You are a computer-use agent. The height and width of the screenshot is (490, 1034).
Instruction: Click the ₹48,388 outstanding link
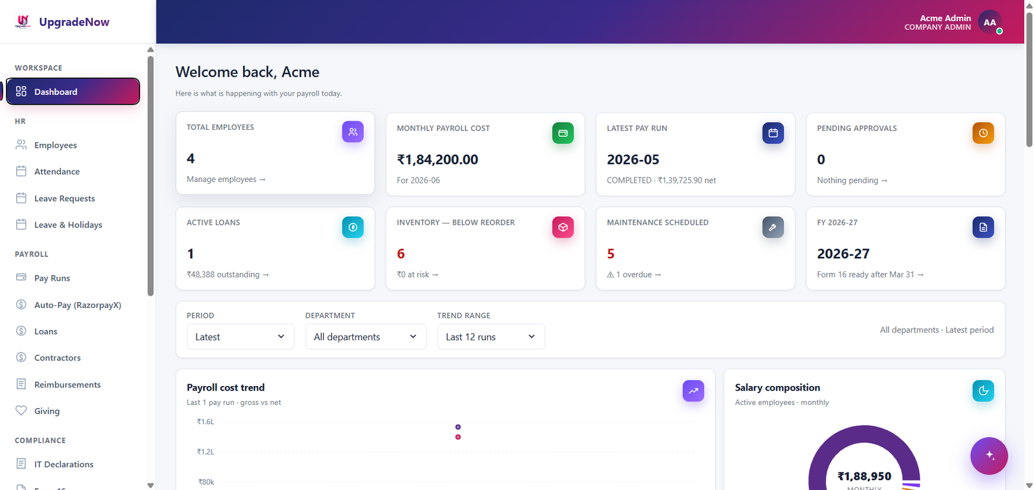[x=227, y=274]
